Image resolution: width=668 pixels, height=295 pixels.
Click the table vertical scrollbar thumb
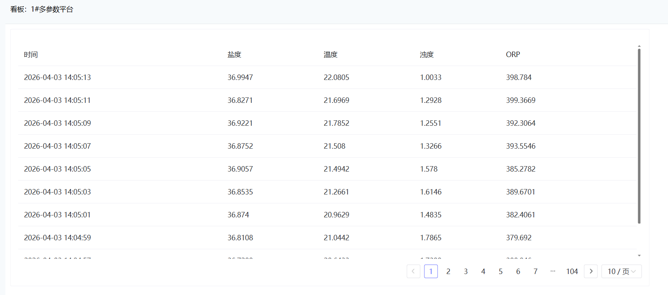(639, 136)
